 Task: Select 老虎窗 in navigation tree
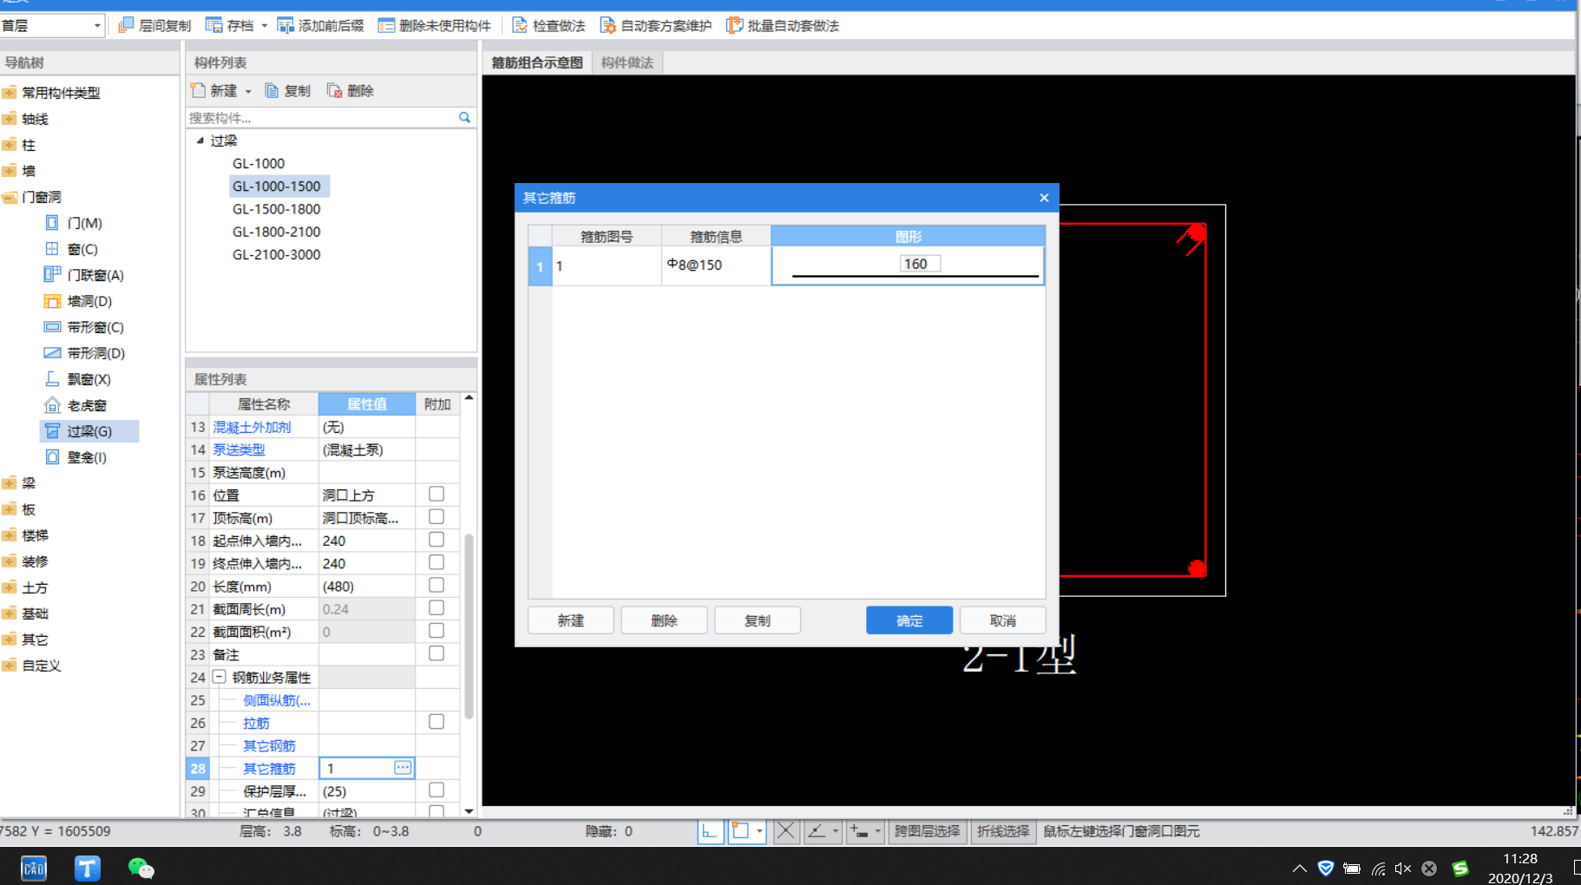pos(87,405)
